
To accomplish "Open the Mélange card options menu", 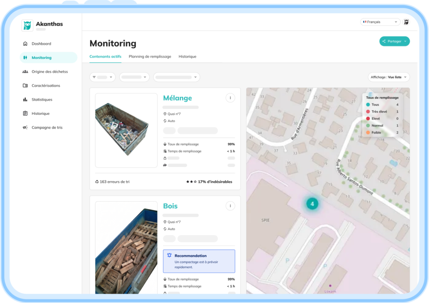I will click(230, 98).
